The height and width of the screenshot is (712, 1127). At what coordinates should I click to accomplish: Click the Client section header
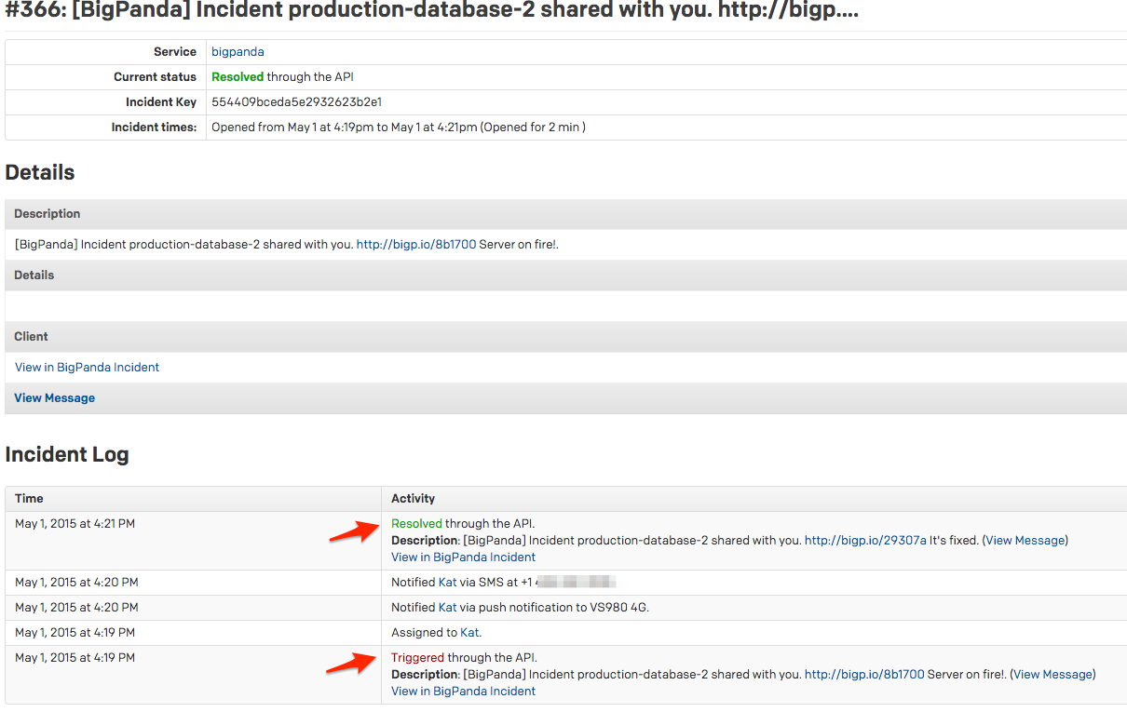31,336
